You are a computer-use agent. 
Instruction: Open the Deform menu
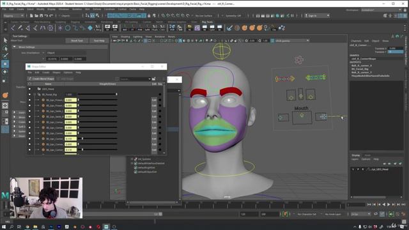(x=96, y=9)
